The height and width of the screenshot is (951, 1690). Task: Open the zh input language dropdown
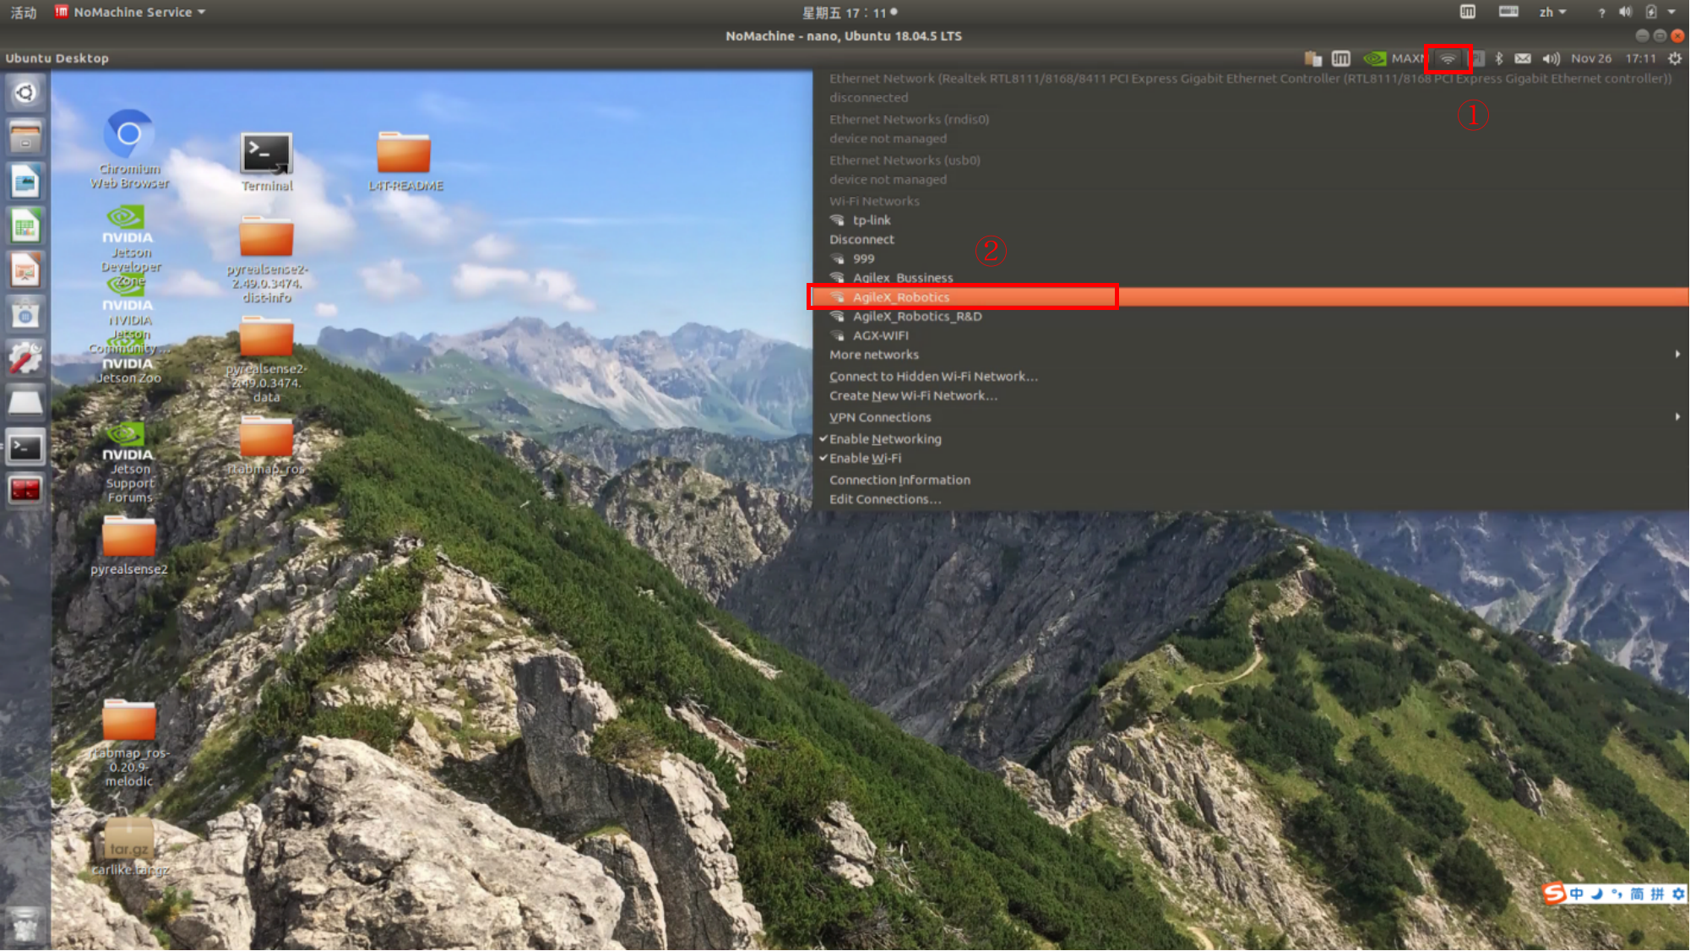[x=1551, y=12]
